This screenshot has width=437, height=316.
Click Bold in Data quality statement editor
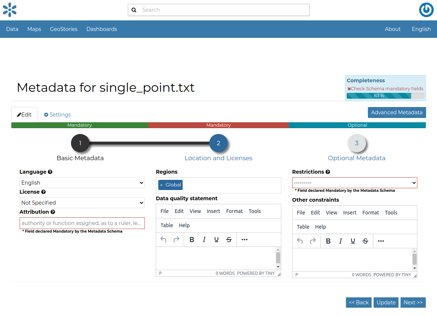[192, 240]
